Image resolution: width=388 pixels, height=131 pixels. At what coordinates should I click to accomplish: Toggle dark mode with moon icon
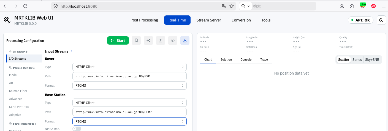(x=381, y=20)
